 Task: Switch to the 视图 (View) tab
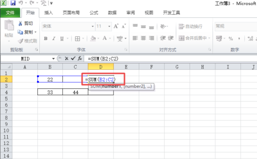click(149, 12)
